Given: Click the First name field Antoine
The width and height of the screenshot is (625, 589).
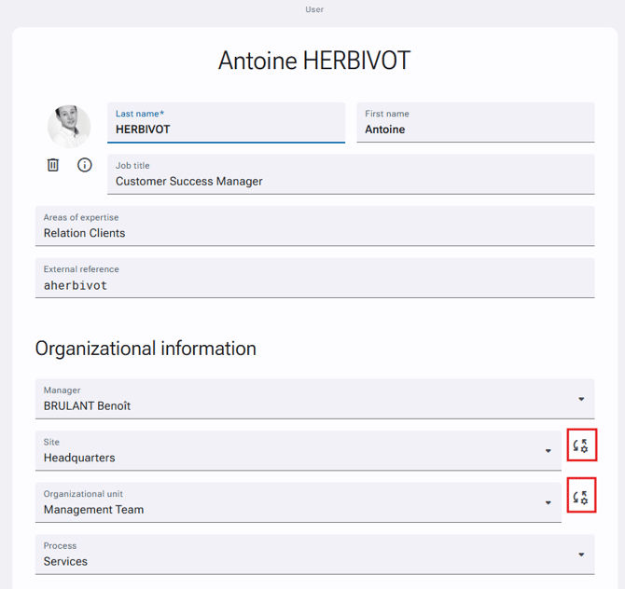Looking at the screenshot, I should pyautogui.click(x=476, y=123).
